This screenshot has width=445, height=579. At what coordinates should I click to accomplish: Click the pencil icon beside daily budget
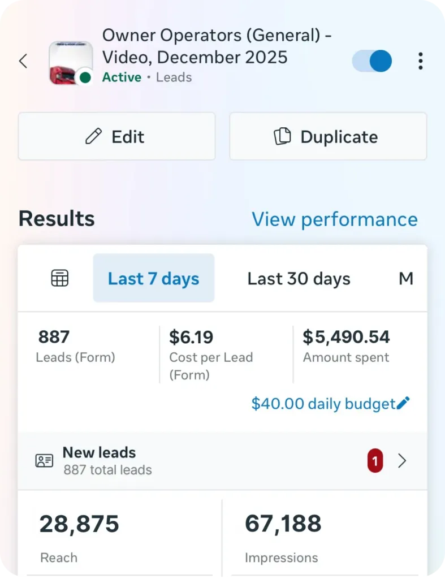tap(403, 403)
